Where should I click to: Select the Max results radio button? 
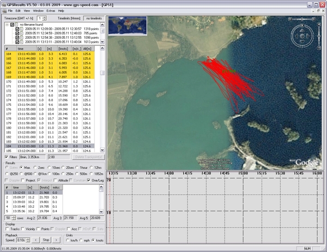tap(21, 167)
